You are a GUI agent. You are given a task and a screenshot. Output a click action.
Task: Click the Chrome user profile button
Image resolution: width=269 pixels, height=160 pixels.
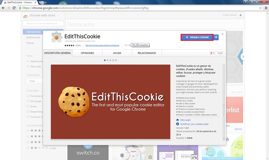[x=246, y=2]
